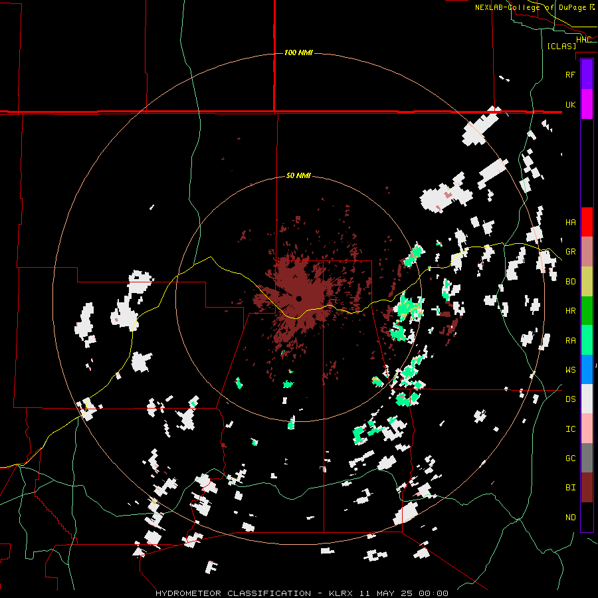This screenshot has width=598, height=598.
Task: Click the UK legend label
Action: (570, 104)
